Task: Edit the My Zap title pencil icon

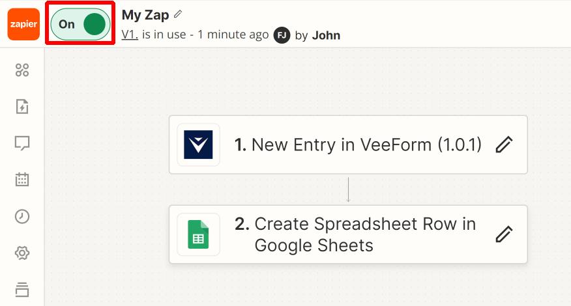Action: click(178, 14)
